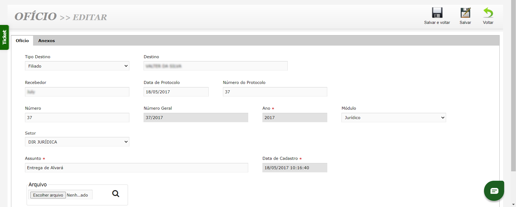The width and height of the screenshot is (516, 207).
Task: Switch to the Anexos tab
Action: click(47, 41)
